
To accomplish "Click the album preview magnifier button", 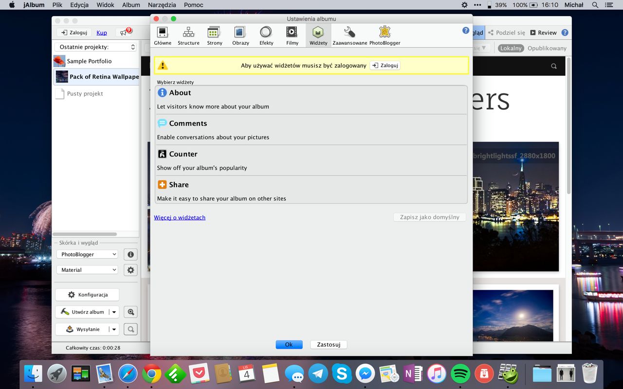I will (130, 312).
